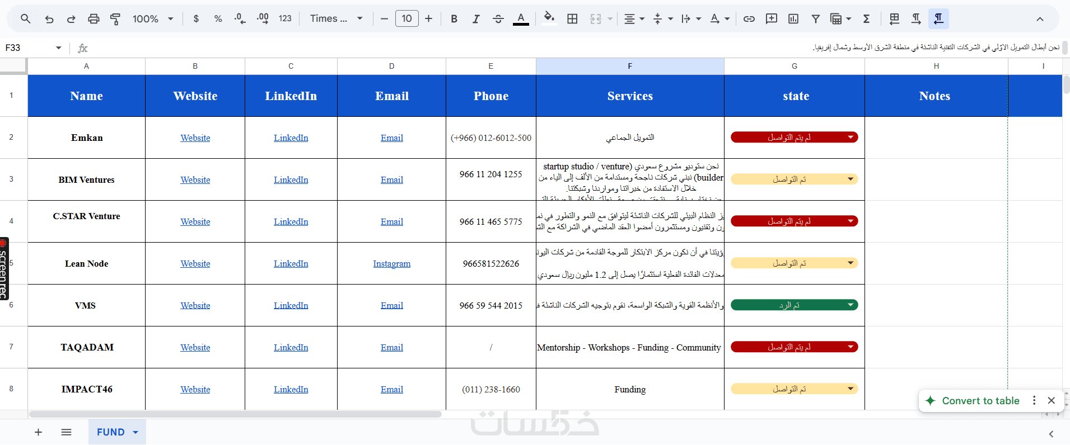Screen dimensions: 1070x445
Task: Open the 123 number formats menu
Action: pos(285,19)
